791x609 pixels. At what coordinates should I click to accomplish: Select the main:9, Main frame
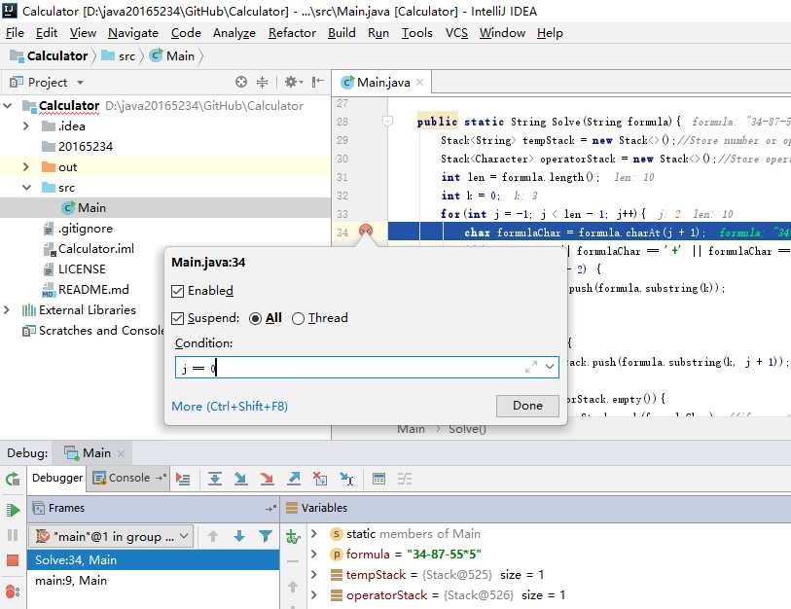pos(154,581)
